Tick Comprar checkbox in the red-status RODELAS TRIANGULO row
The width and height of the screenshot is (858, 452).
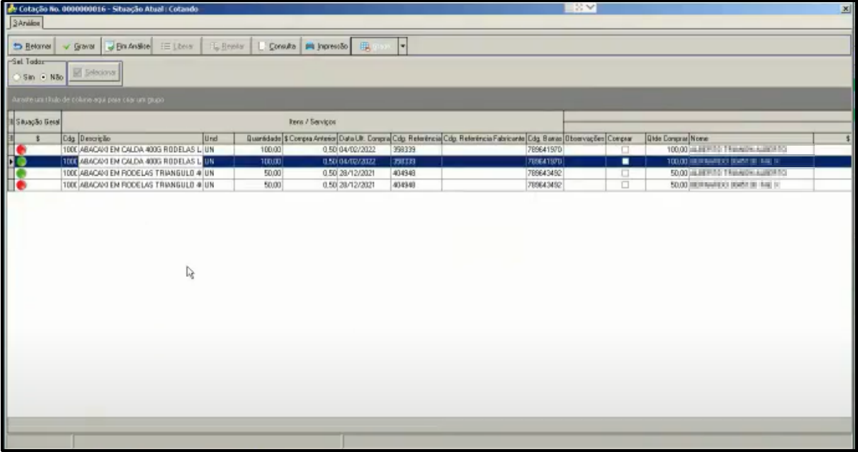coord(625,185)
